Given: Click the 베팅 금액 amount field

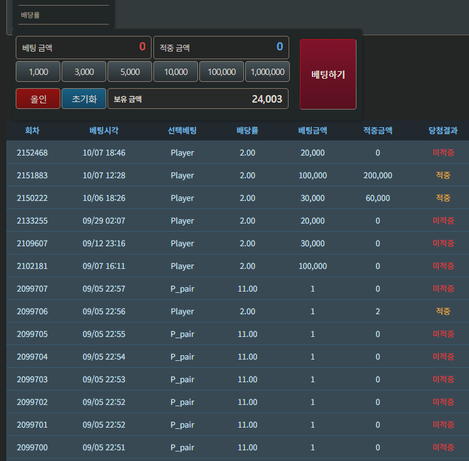Looking at the screenshot, I should (x=84, y=48).
